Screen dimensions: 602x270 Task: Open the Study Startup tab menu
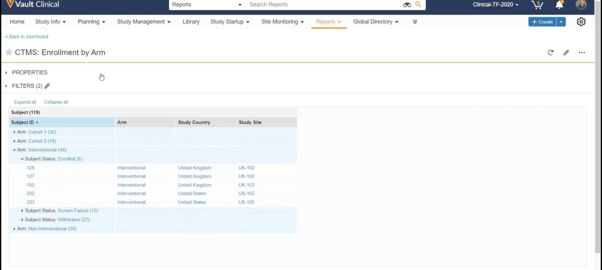tap(230, 22)
